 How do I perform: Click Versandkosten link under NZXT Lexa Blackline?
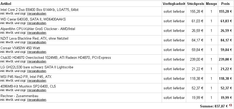37,42
